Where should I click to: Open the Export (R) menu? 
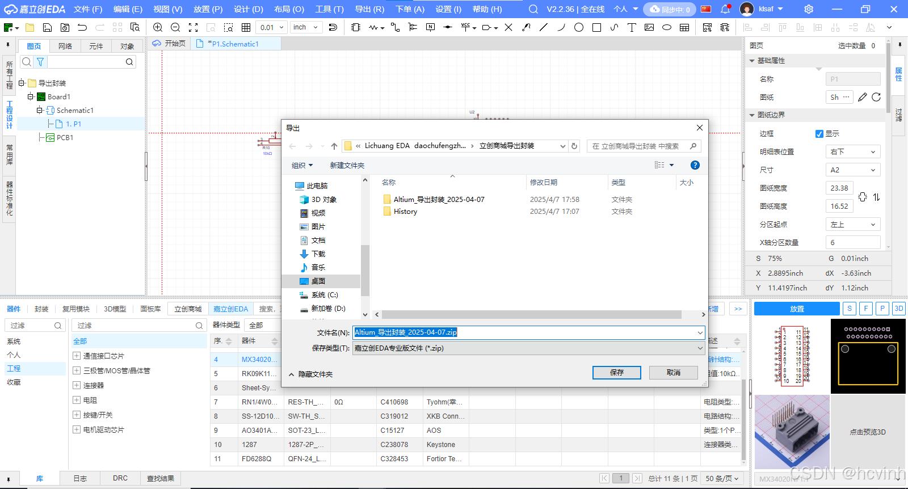tap(369, 9)
